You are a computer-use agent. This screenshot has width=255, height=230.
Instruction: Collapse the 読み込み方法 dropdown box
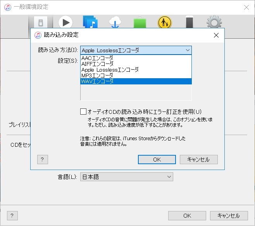(136, 50)
